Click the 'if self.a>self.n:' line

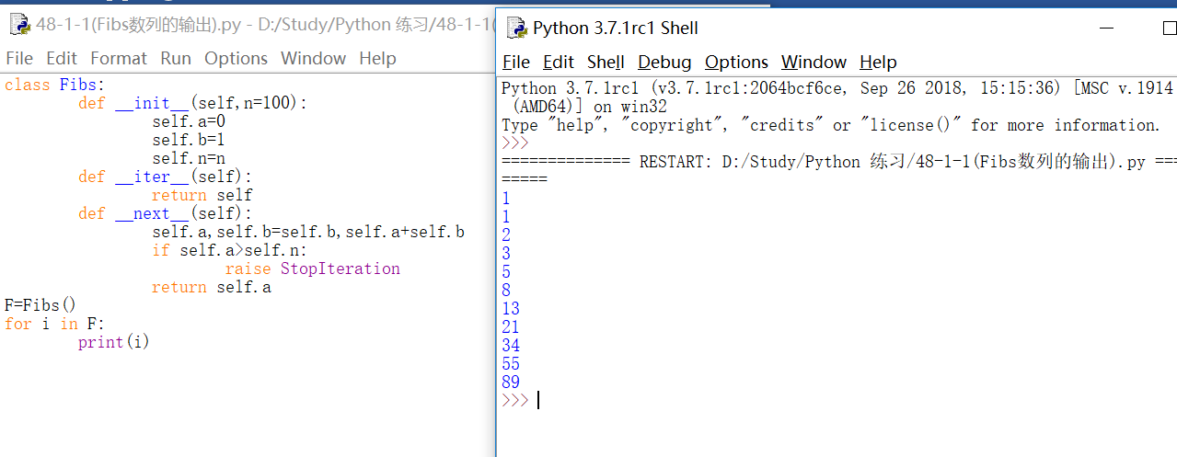coord(229,250)
